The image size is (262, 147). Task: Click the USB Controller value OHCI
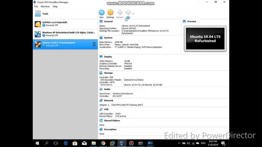(118, 114)
